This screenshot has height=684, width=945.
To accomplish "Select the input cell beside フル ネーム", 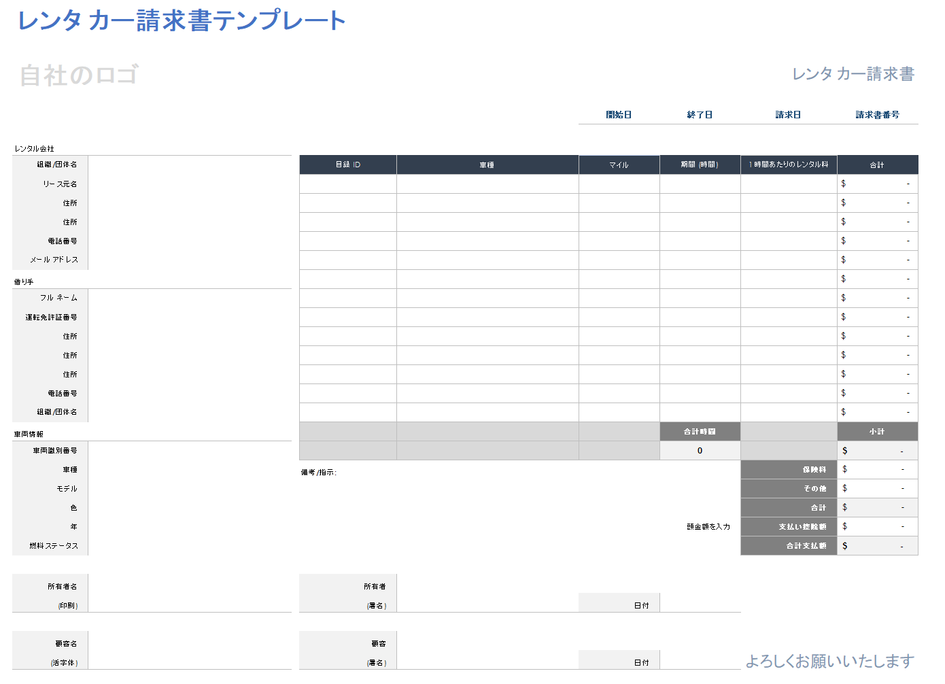I will coord(190,298).
